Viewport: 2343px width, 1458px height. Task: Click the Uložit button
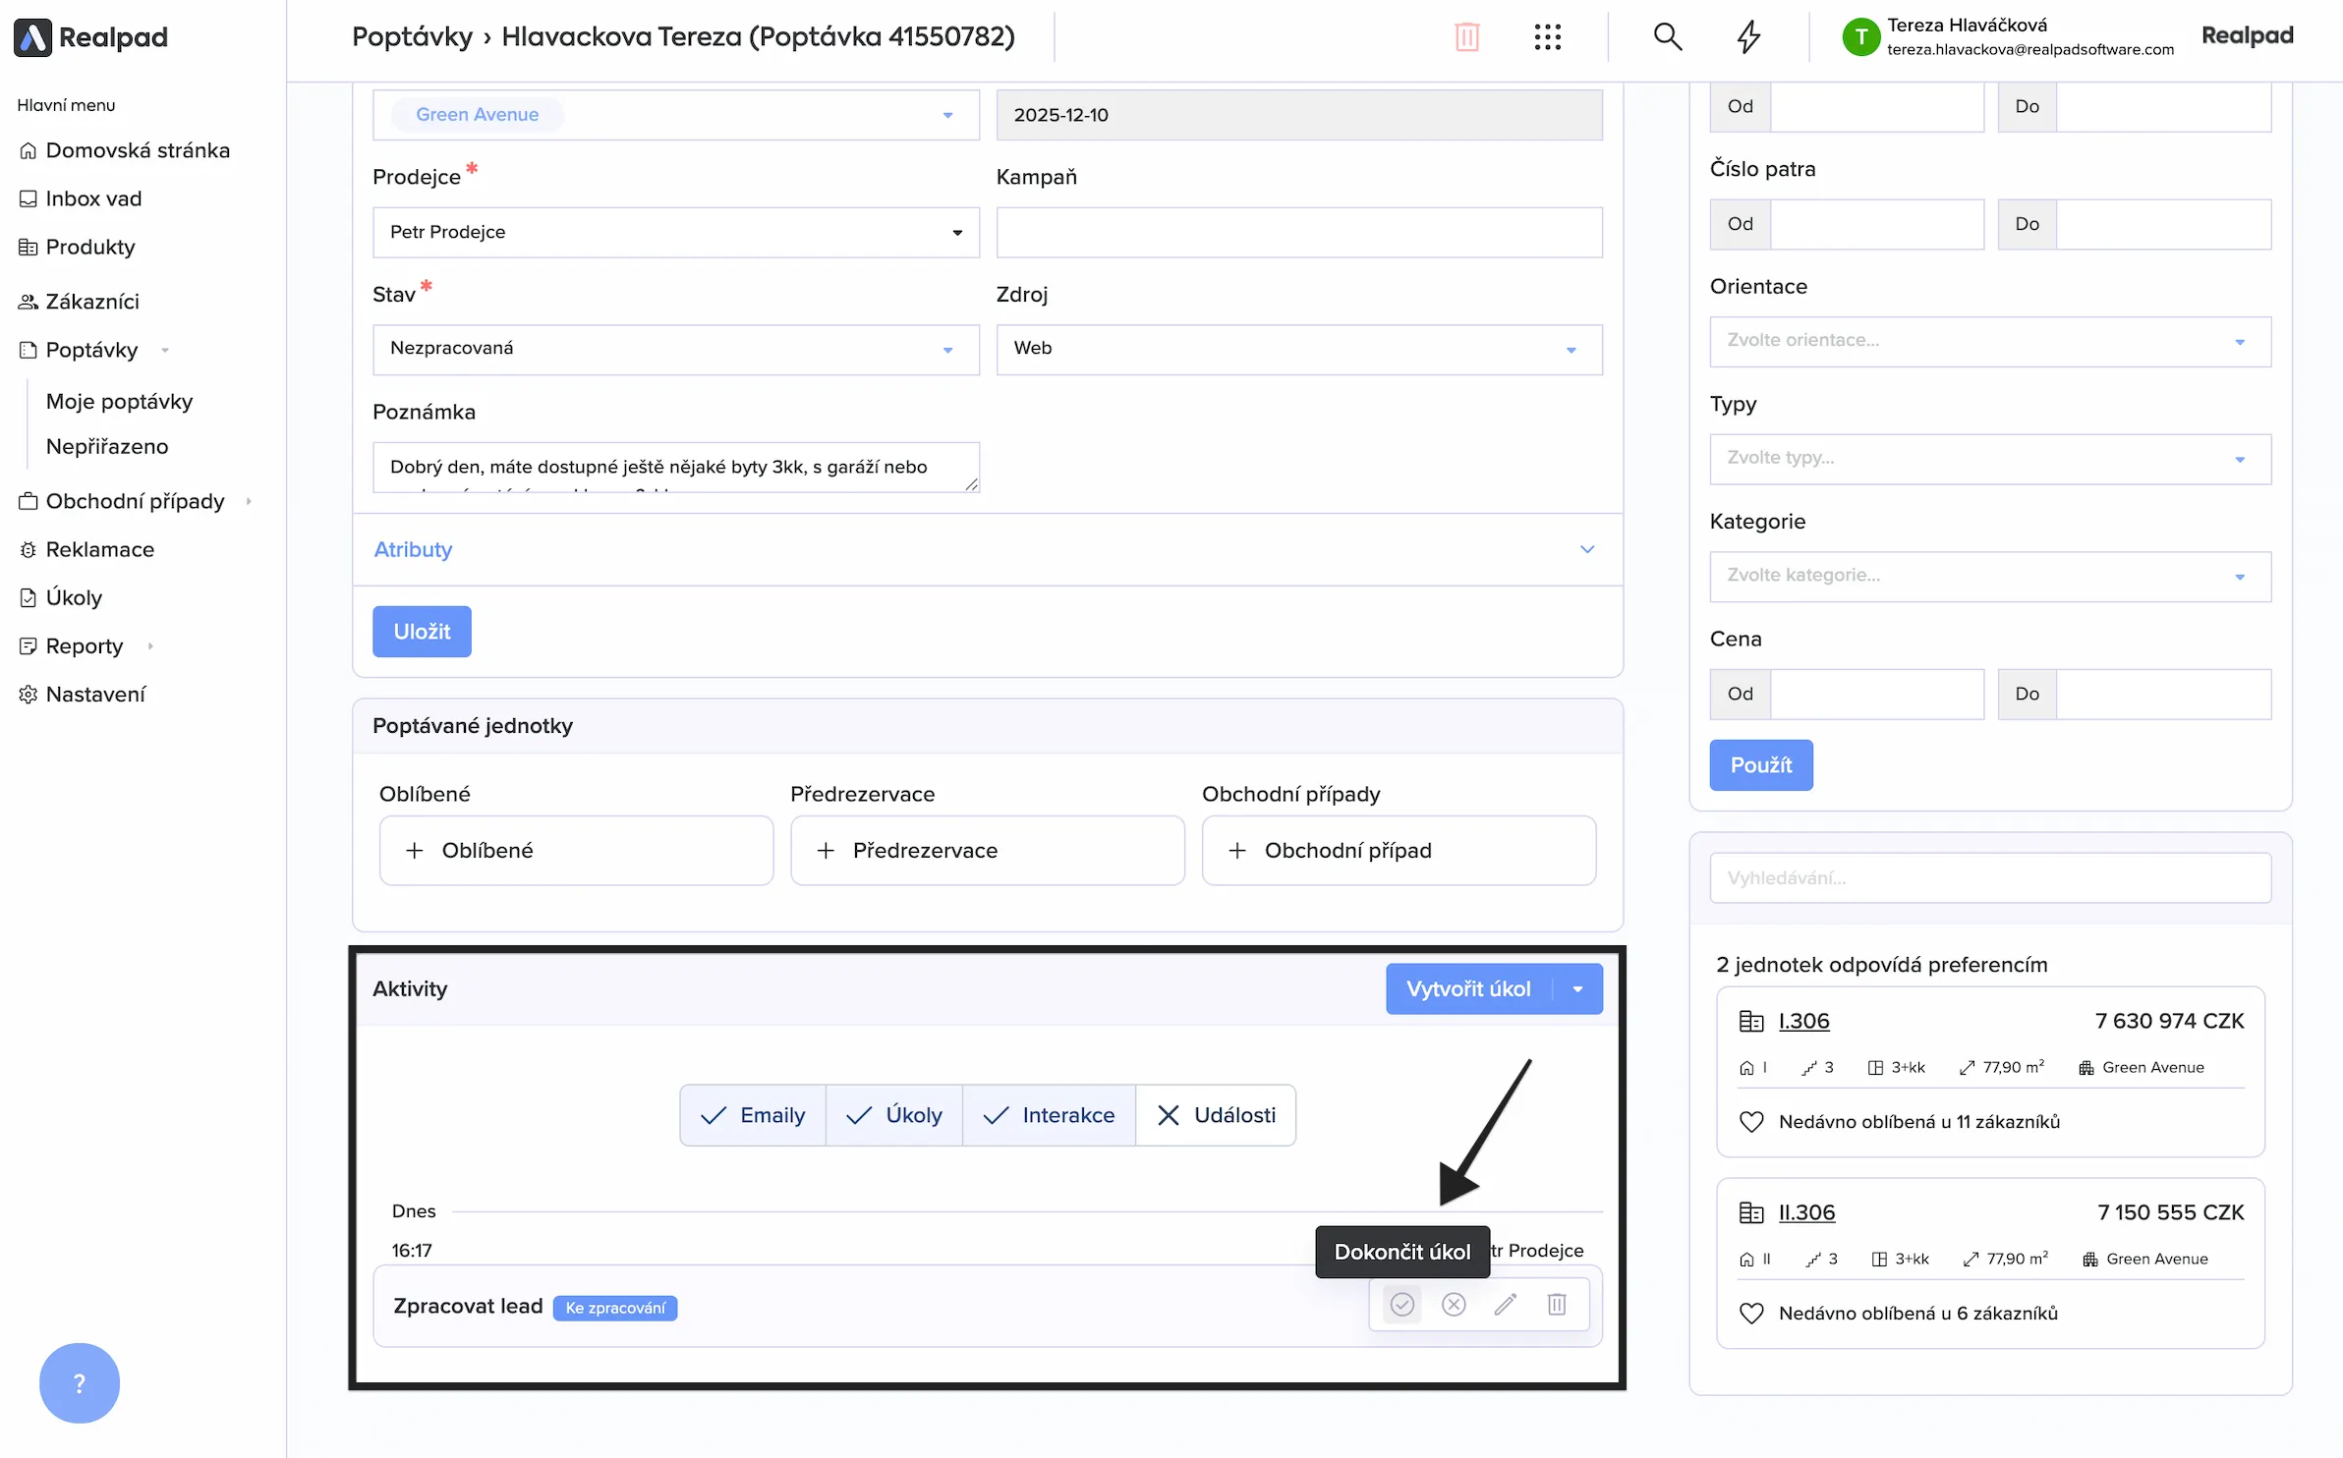(422, 632)
